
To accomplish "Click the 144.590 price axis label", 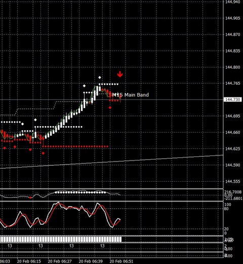I will (x=233, y=165).
